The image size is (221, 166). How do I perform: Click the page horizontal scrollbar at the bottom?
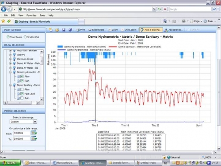point(108,152)
